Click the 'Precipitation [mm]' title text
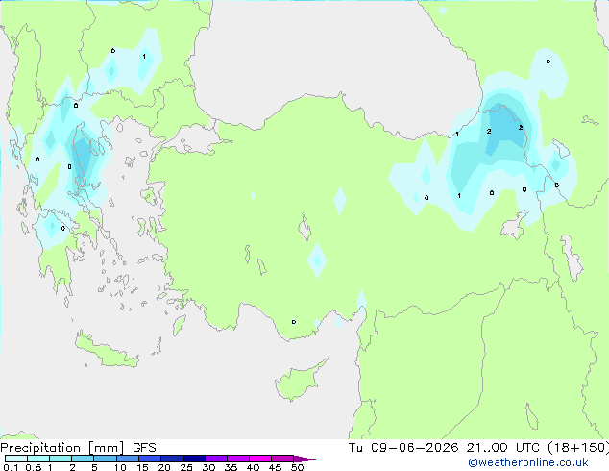The width and height of the screenshot is (609, 471). pyautogui.click(x=62, y=448)
